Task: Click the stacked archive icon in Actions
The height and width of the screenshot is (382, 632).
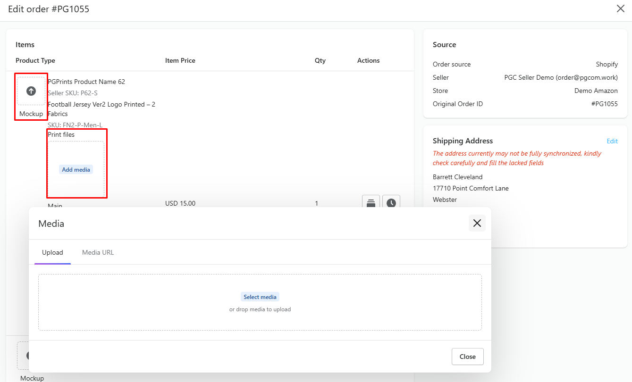Action: [x=371, y=203]
